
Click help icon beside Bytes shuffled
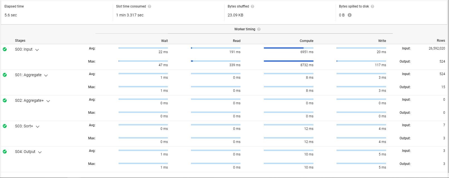tap(252, 6)
